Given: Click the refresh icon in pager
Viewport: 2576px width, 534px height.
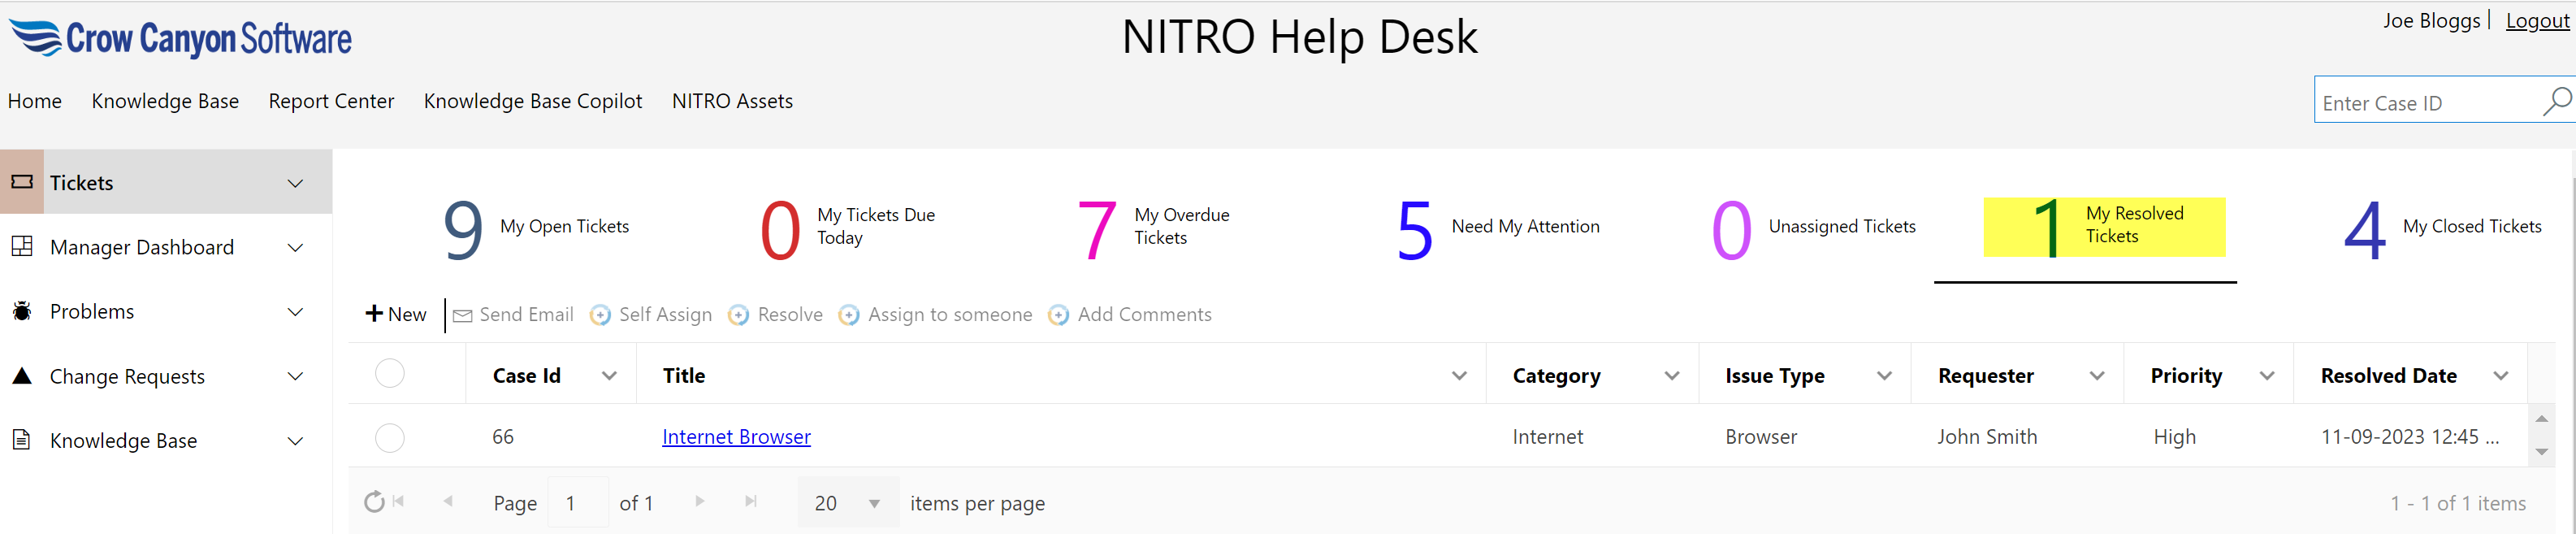Looking at the screenshot, I should coord(374,502).
